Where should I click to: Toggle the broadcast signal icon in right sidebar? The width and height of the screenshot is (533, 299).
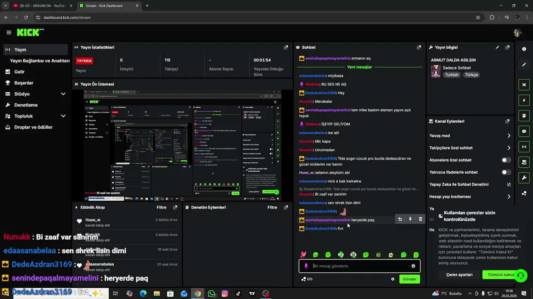[x=524, y=147]
